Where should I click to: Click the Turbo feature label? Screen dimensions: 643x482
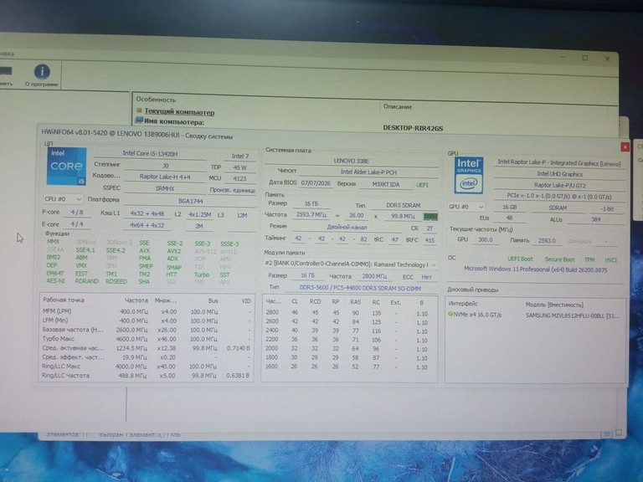pyautogui.click(x=202, y=275)
